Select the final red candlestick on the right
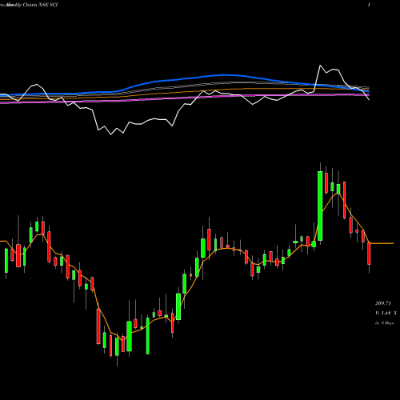This screenshot has height=400, width=400. [x=369, y=254]
